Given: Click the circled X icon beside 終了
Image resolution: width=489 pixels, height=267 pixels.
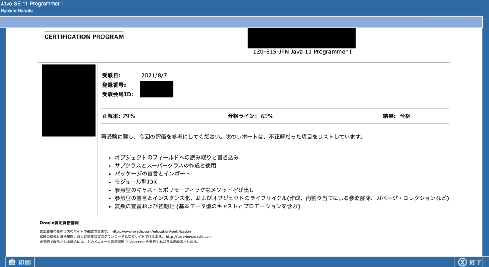Looking at the screenshot, I should (x=461, y=262).
